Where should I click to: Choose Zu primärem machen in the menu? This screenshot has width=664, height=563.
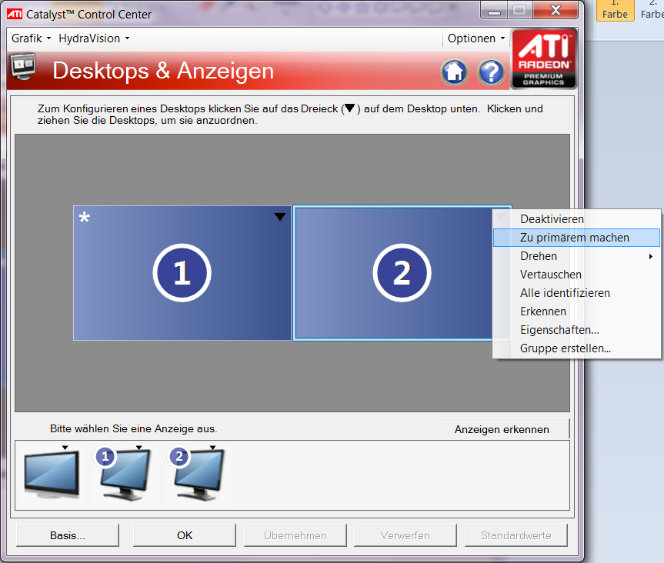point(576,238)
